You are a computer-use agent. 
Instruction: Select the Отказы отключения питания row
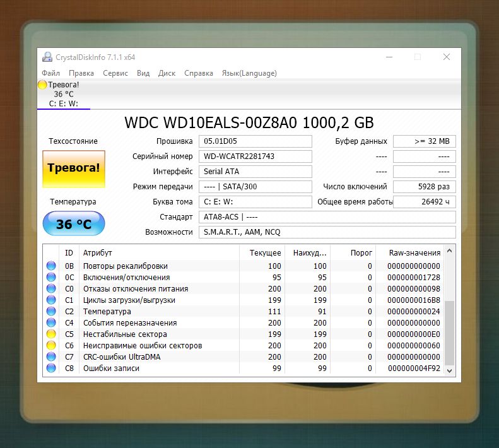click(x=244, y=288)
